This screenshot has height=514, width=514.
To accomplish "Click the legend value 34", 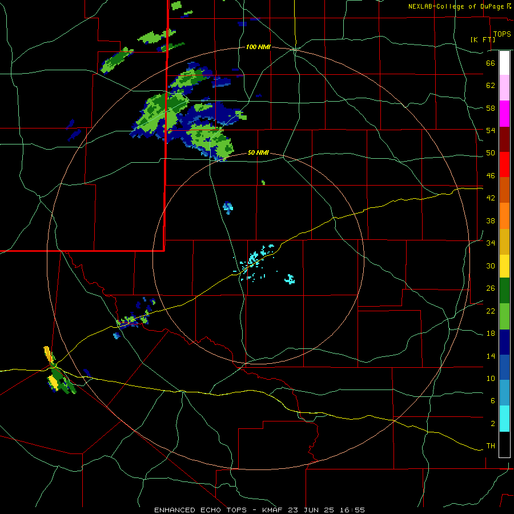I will (x=491, y=243).
